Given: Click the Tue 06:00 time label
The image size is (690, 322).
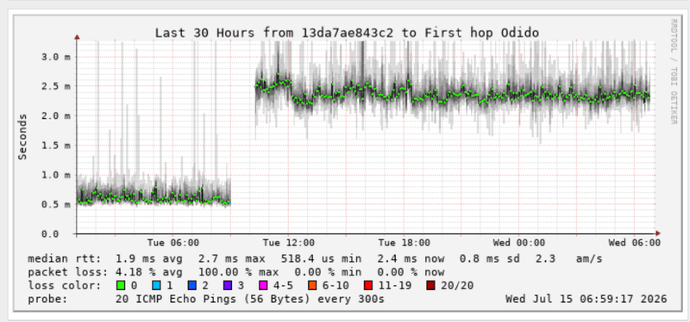Looking at the screenshot, I should pyautogui.click(x=173, y=243).
